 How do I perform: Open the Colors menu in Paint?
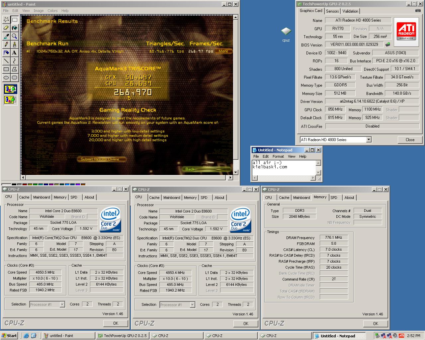(x=52, y=11)
